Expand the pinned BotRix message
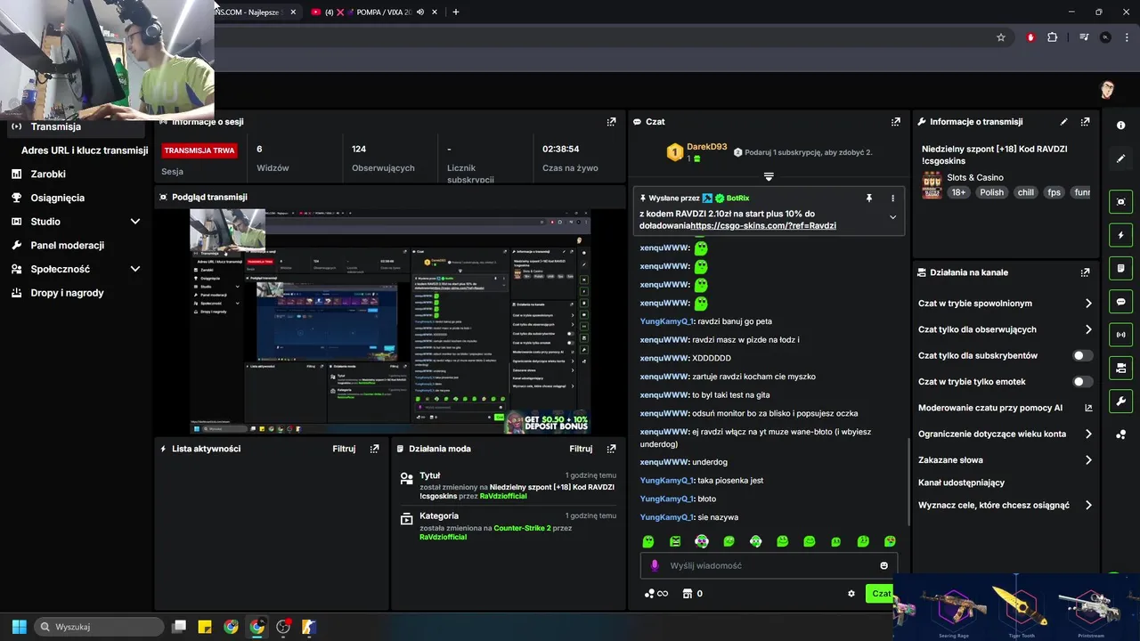 click(892, 217)
